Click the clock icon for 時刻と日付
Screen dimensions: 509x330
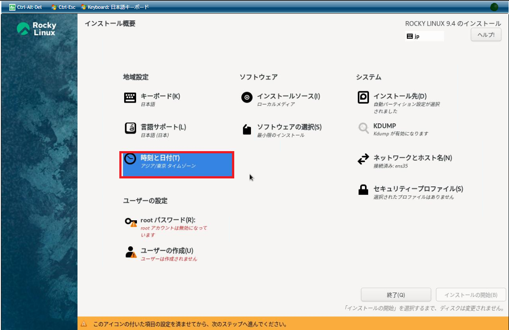point(130,159)
